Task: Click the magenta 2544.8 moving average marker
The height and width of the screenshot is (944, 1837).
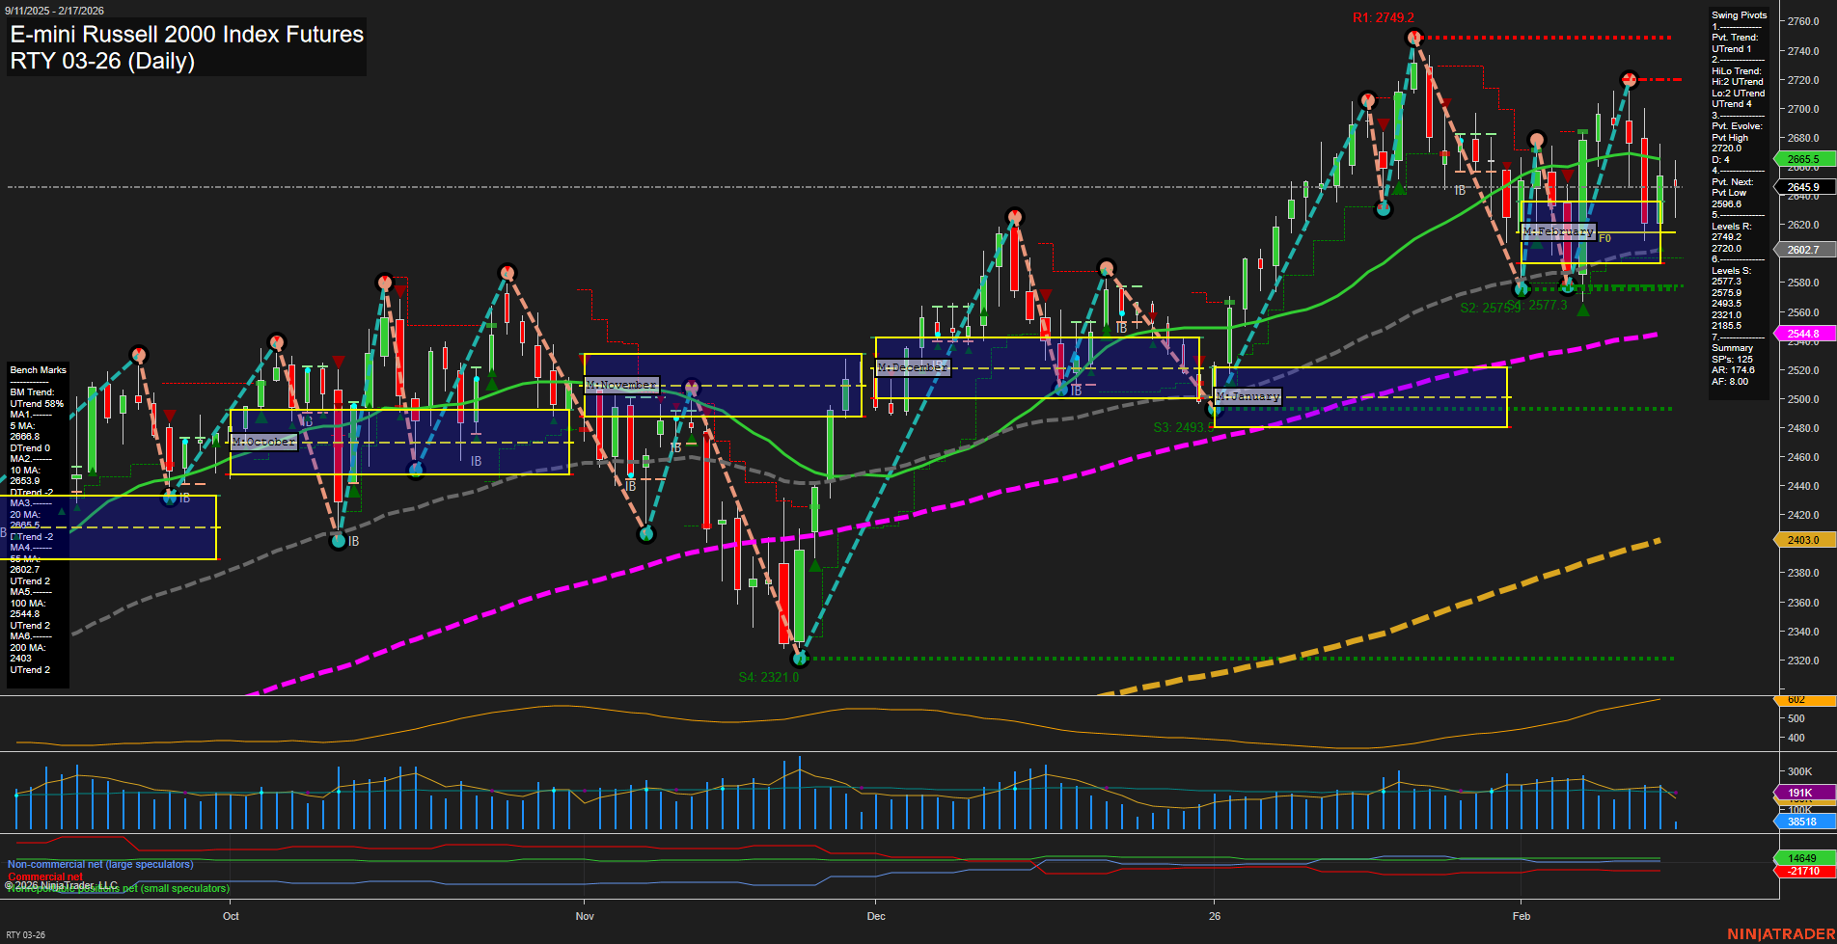Action: pos(1802,334)
